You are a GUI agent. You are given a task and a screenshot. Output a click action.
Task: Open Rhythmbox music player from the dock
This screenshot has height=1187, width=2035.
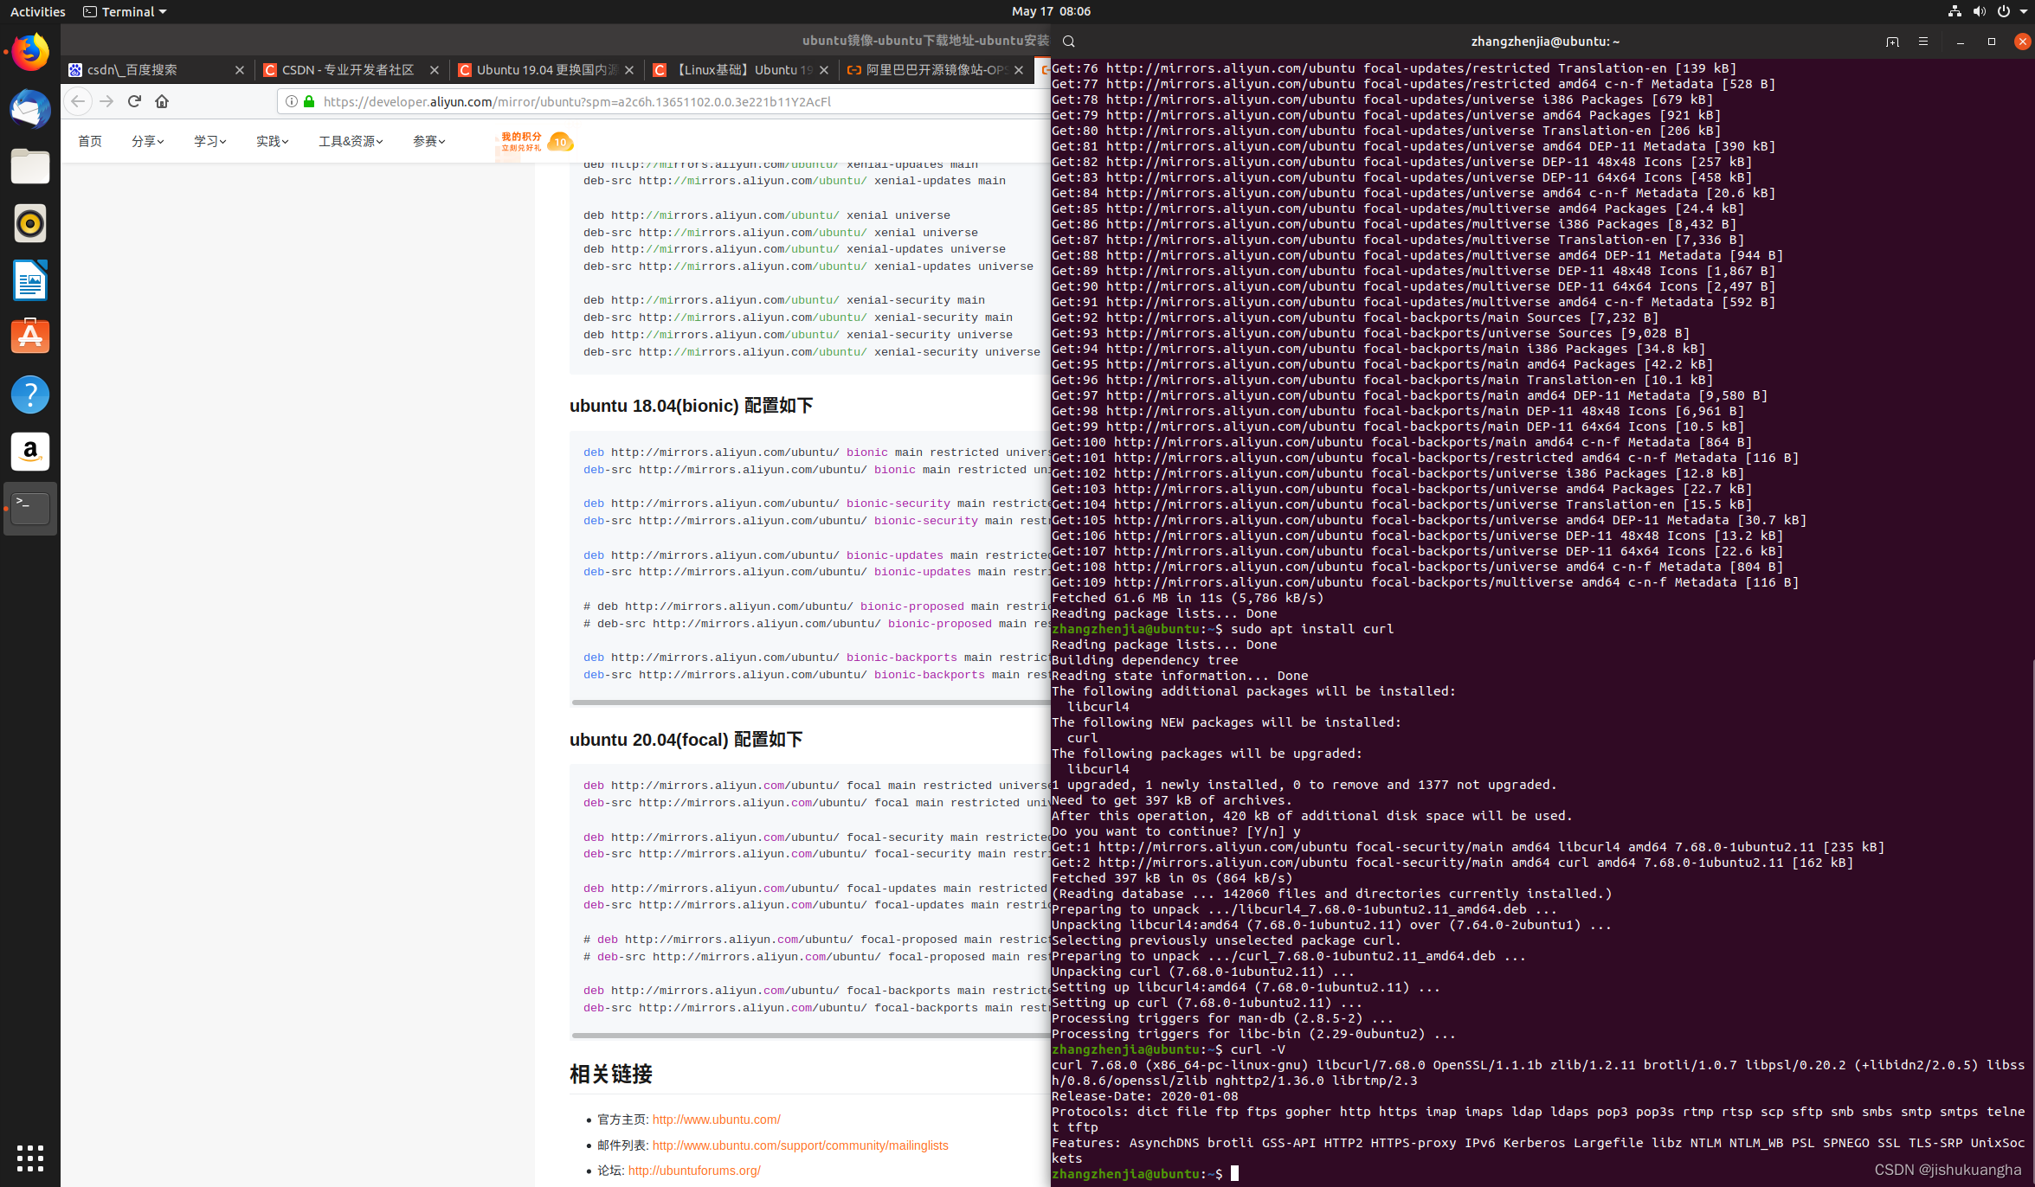(30, 224)
